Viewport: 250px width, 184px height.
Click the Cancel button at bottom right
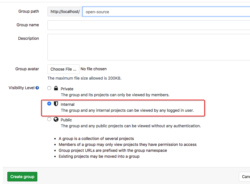[245, 177]
